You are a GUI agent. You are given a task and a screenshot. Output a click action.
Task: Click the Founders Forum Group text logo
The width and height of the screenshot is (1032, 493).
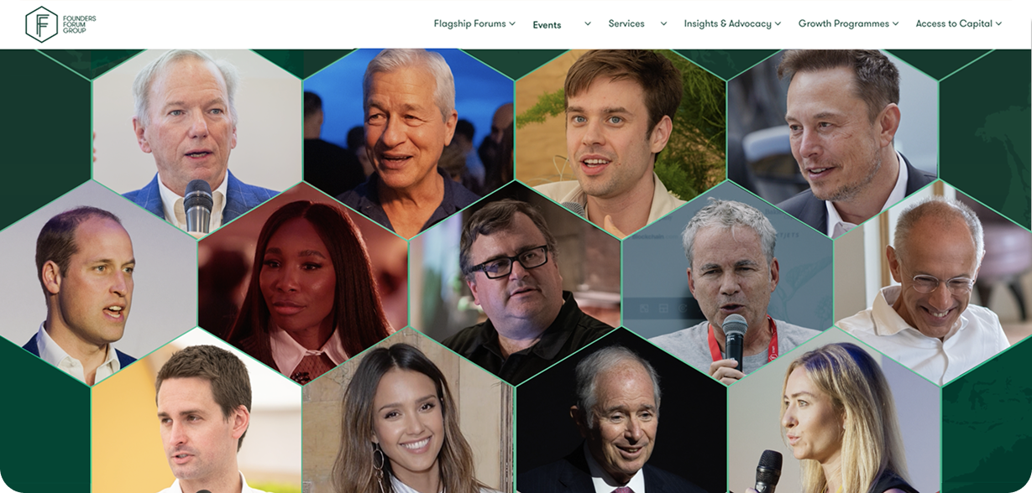coord(80,23)
